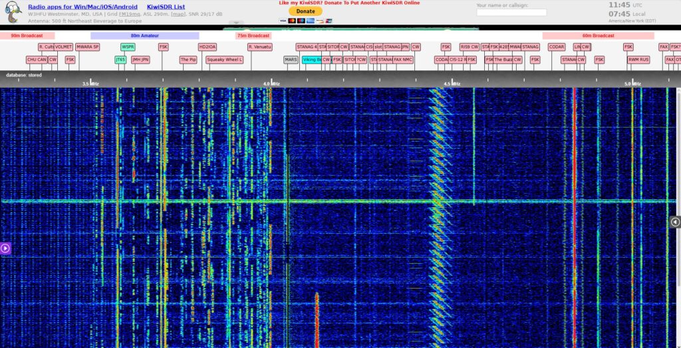Click the 4.5 MHz frequency scale mark
The image size is (681, 348).
point(452,83)
